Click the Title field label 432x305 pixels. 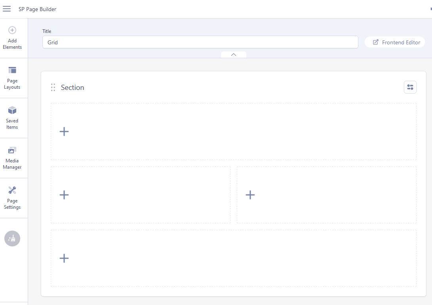[47, 31]
